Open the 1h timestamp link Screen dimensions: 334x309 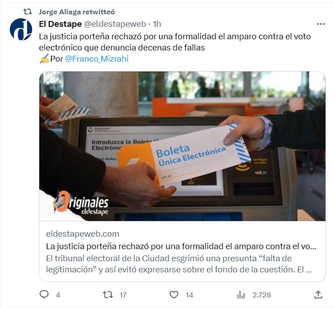click(x=157, y=24)
